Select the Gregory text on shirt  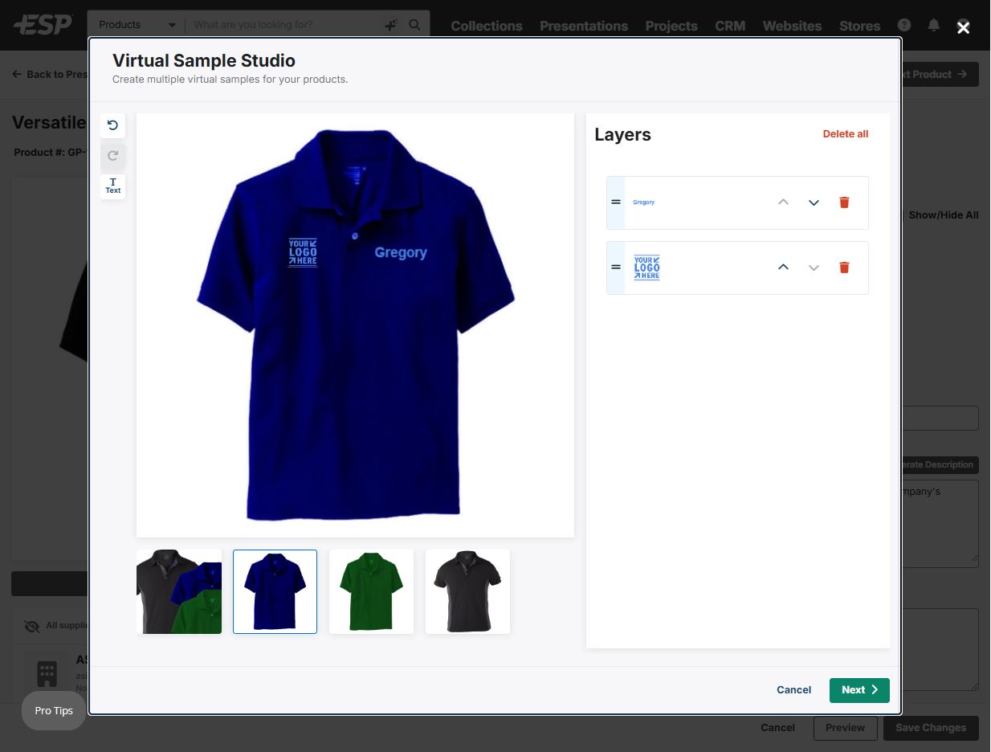coord(400,252)
